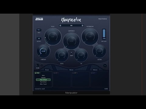Viewport: 146px width, 109px height.
Task: Click the Octave knob
Action: click(99, 51)
